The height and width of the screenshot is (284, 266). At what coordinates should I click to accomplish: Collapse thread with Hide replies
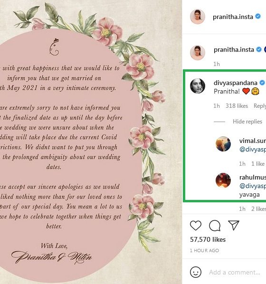pos(247,122)
